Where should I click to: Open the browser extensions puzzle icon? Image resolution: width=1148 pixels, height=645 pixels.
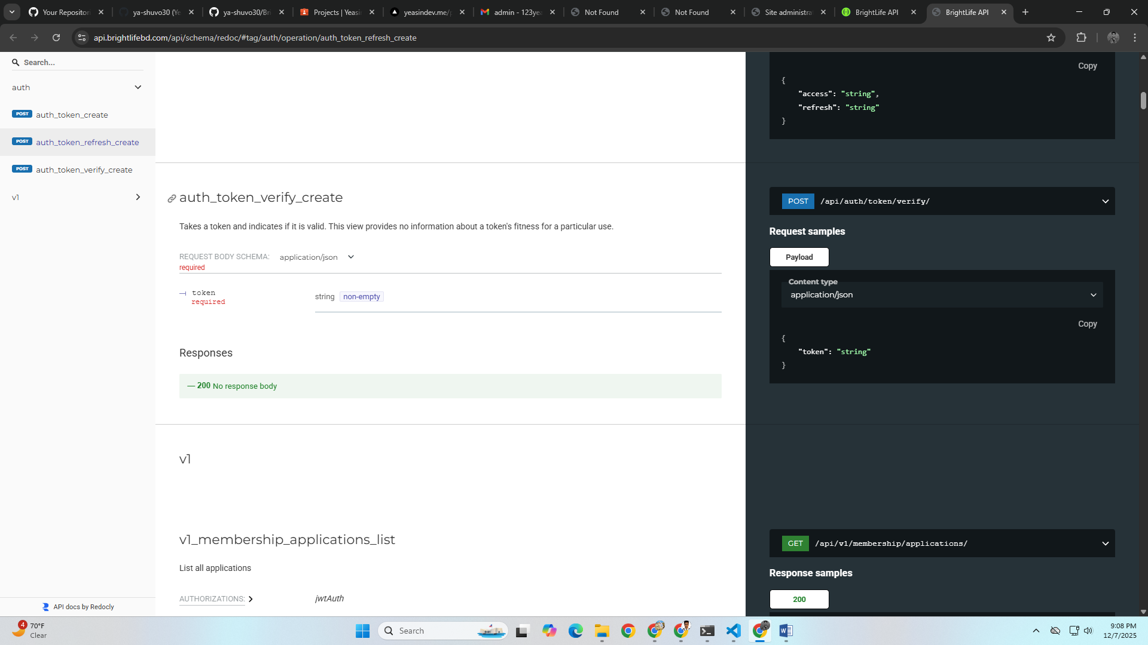(x=1082, y=37)
